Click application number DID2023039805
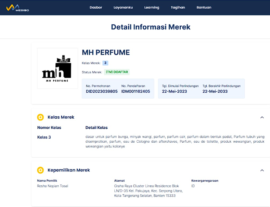This screenshot has height=207, width=270. (x=102, y=91)
